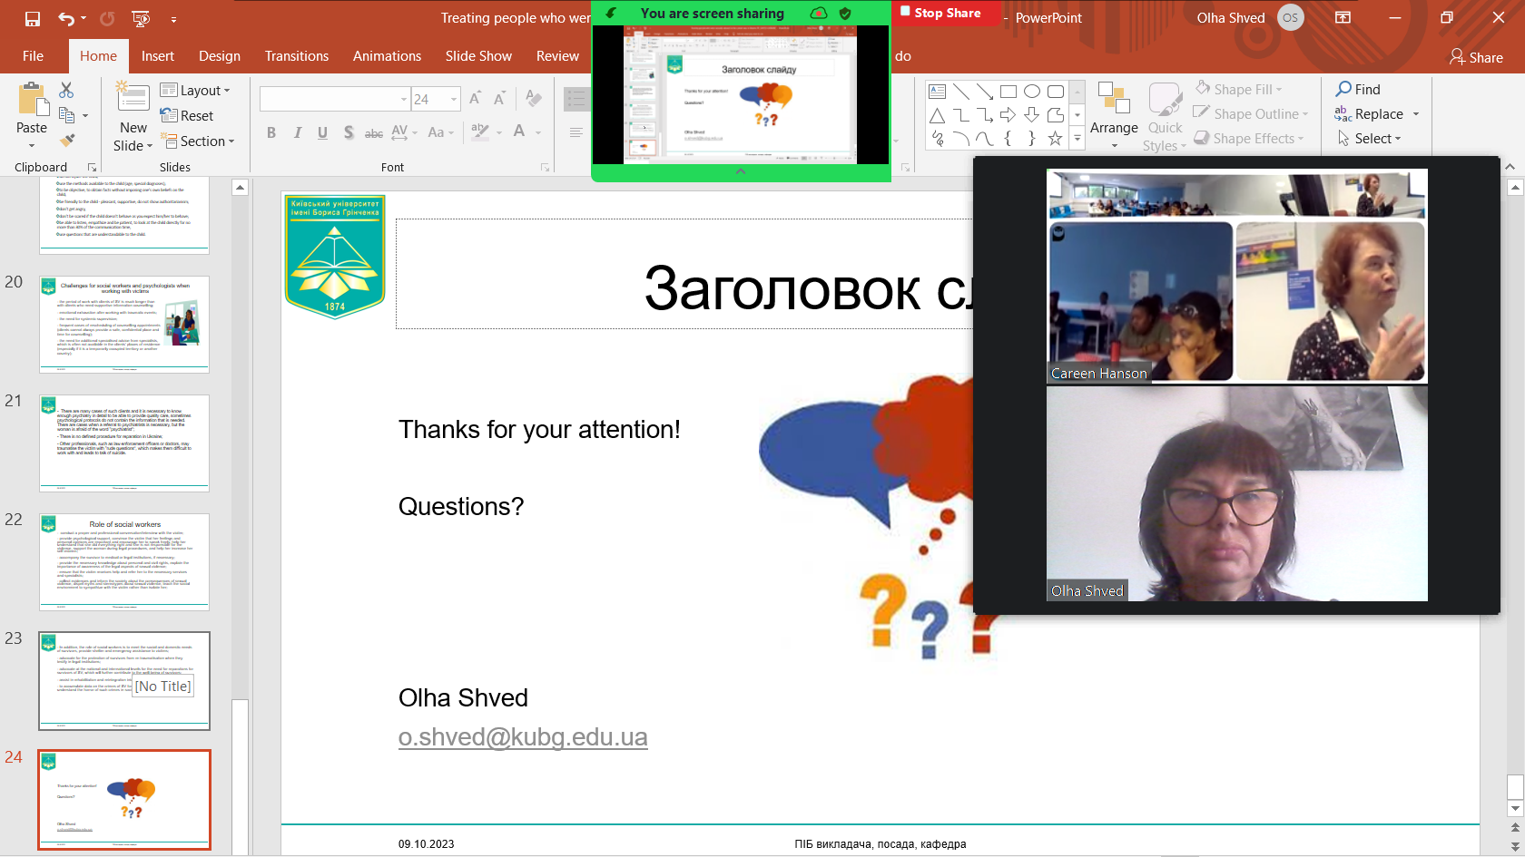Select slide 22 thumbnail, Role of social workers

124,561
